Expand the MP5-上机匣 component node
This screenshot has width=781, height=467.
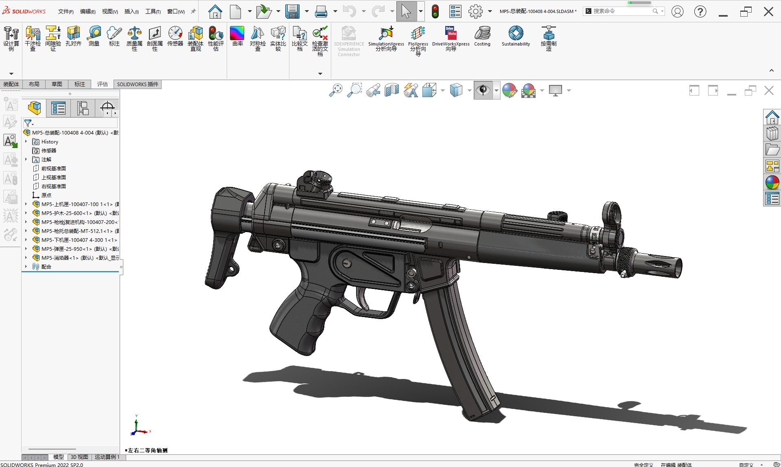coord(26,204)
